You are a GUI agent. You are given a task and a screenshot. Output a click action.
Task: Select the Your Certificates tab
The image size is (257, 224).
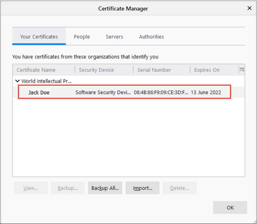click(39, 37)
